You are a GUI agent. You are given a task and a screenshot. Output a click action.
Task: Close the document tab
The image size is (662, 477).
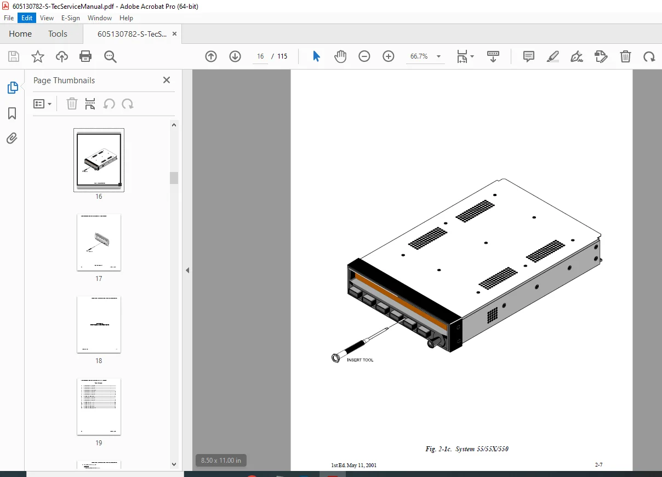174,34
